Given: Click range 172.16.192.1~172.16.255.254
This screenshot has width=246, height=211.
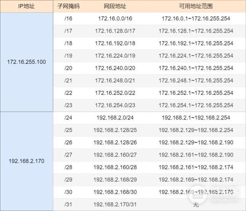Looking at the screenshot, I should click(196, 43).
